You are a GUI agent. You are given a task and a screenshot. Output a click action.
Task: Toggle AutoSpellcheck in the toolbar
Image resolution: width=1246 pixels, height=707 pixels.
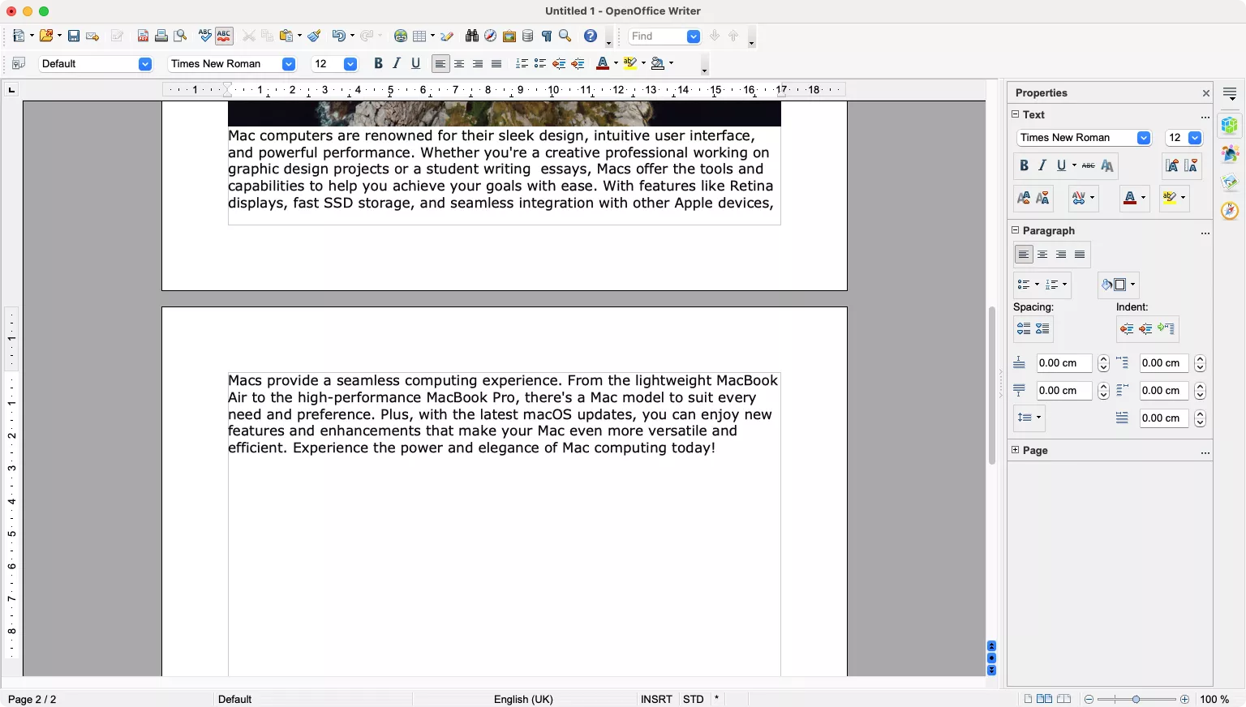coord(224,36)
